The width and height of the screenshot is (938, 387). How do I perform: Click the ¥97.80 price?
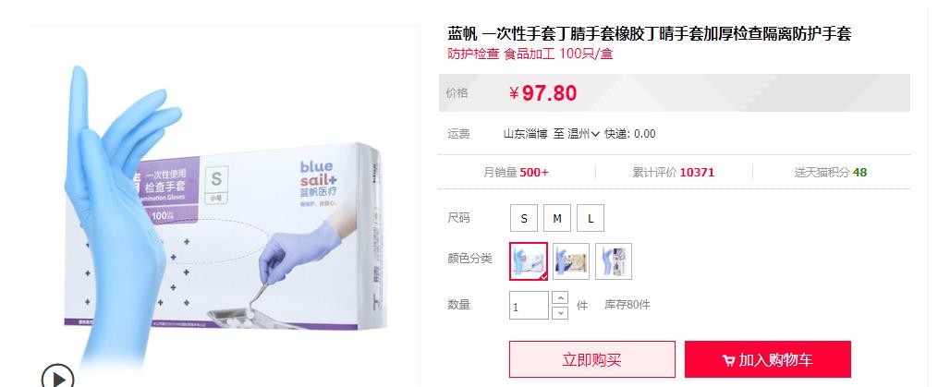(543, 93)
